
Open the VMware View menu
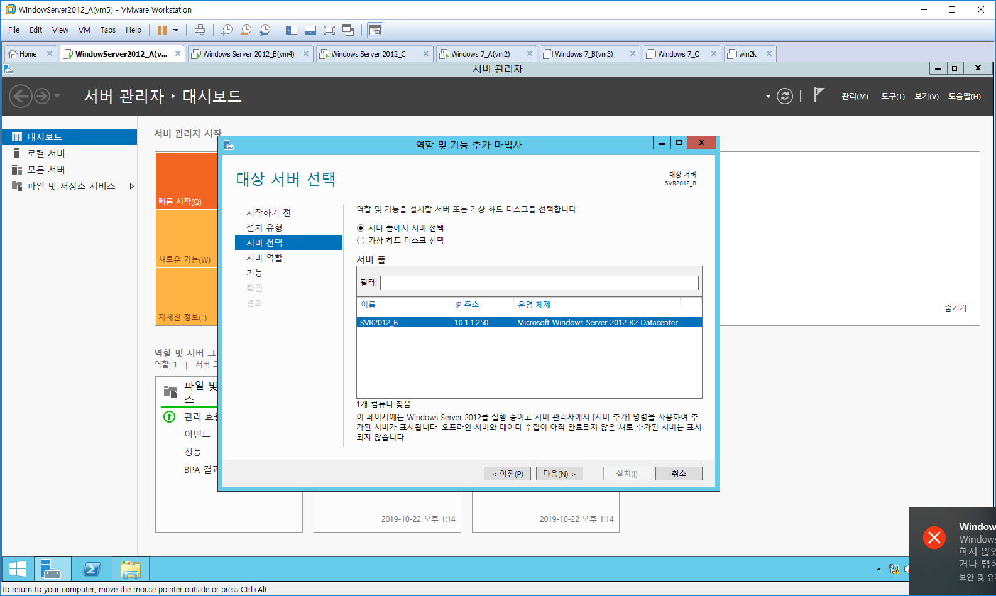(x=60, y=30)
